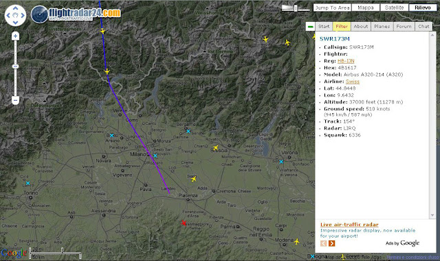Click the Callsign: SWR173M row

(x=349, y=47)
